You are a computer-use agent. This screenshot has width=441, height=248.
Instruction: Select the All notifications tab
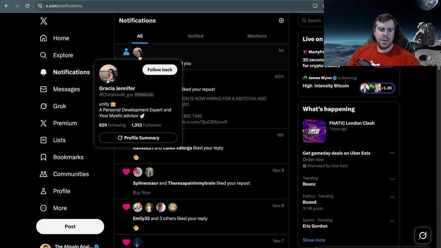pyautogui.click(x=140, y=36)
